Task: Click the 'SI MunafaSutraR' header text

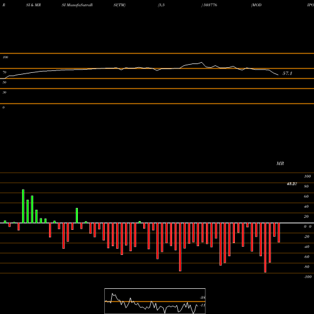Action: point(77,5)
